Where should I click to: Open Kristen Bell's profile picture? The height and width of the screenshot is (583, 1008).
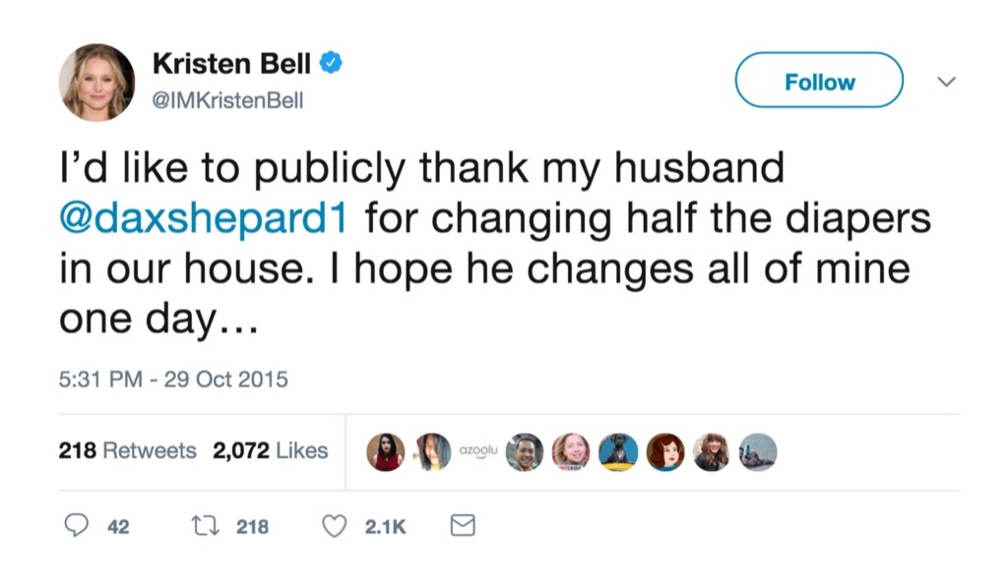tap(98, 82)
